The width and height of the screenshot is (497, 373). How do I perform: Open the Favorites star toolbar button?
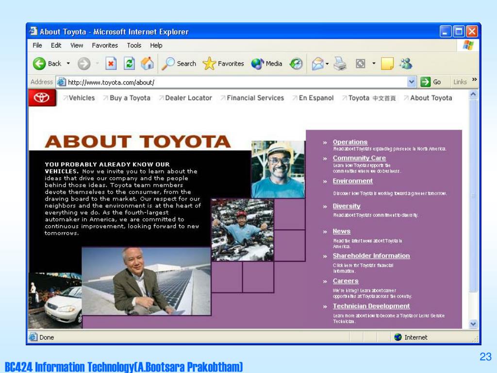coord(209,64)
